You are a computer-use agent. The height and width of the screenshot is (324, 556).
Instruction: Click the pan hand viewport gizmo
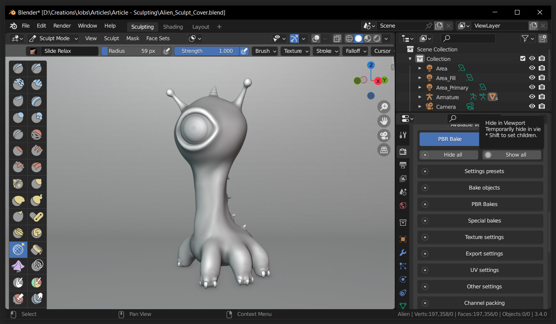tap(384, 121)
